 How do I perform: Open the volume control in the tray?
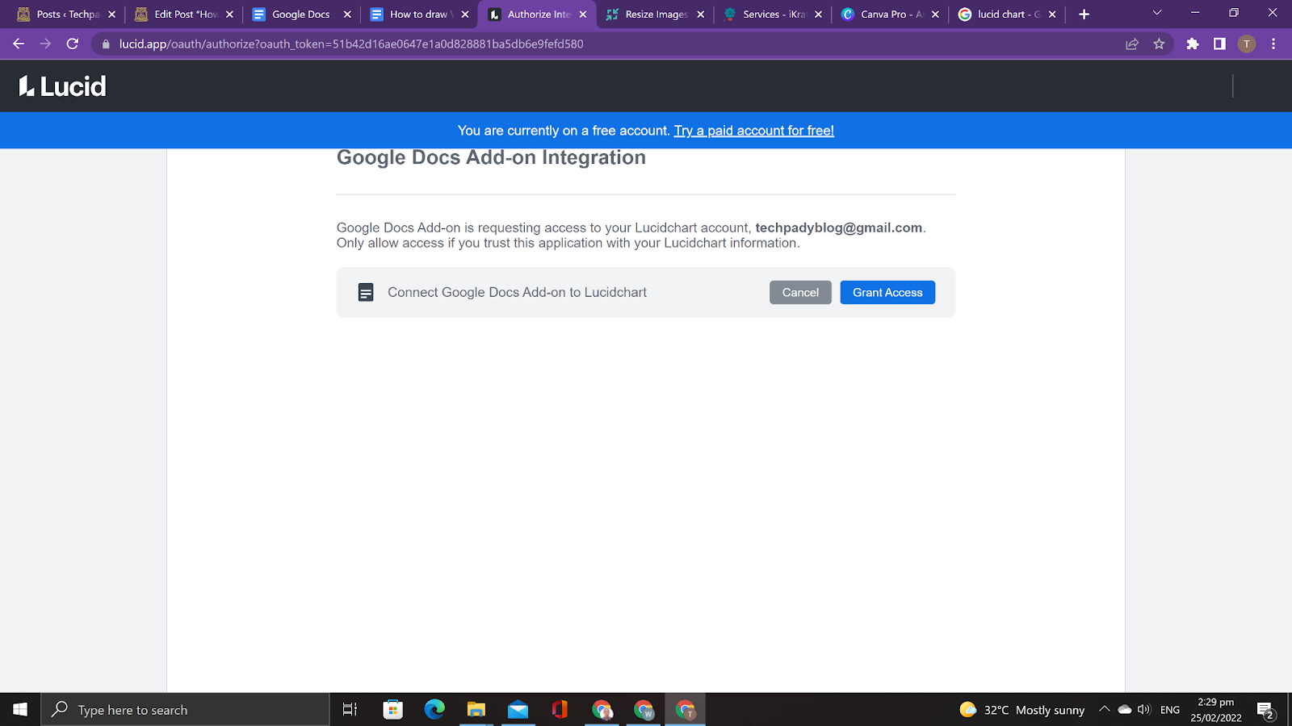coord(1143,710)
